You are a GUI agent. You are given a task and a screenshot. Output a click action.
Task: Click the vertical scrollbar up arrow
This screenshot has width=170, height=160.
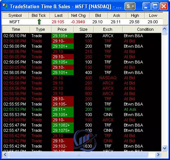(x=164, y=29)
